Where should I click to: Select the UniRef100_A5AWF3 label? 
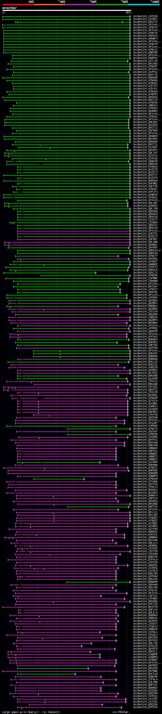point(145,38)
